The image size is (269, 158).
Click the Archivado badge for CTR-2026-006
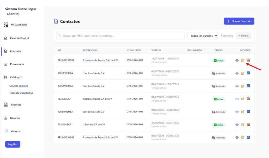click(x=219, y=73)
